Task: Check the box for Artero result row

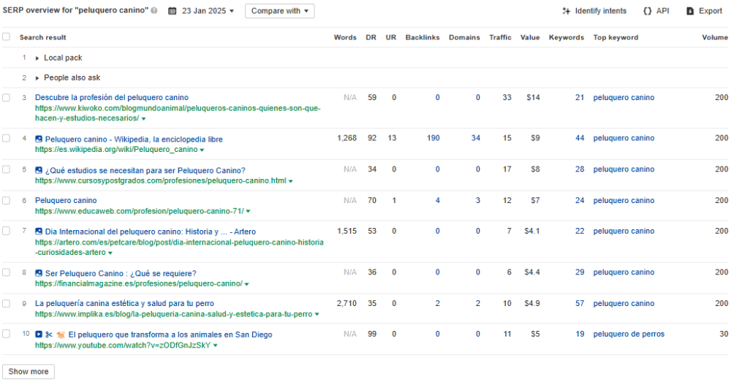Action: click(x=6, y=231)
